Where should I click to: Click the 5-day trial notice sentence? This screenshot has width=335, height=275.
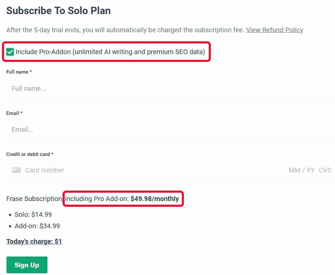pyautogui.click(x=125, y=30)
